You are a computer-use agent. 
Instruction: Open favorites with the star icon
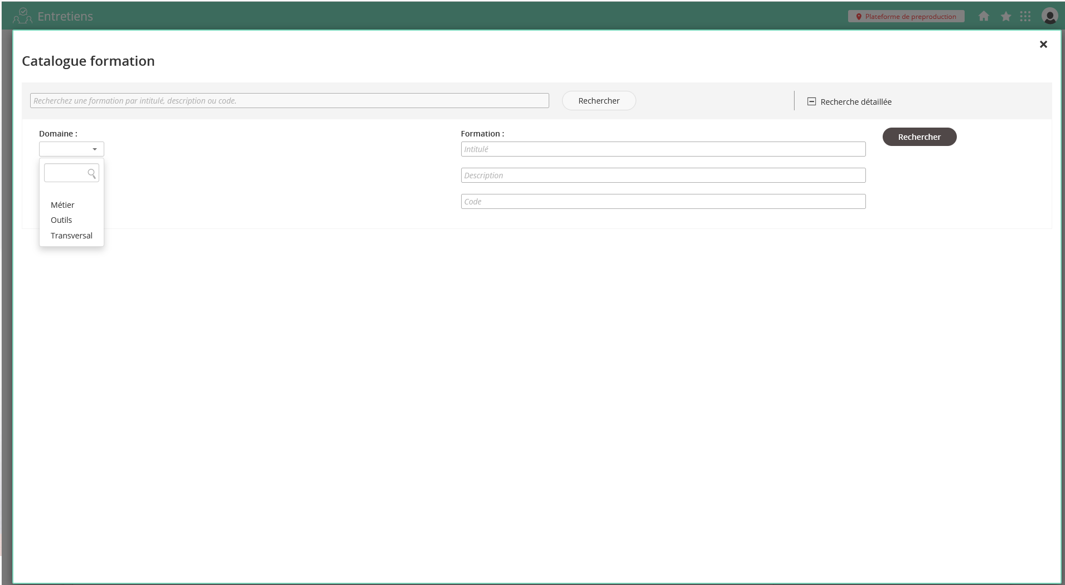point(1005,16)
